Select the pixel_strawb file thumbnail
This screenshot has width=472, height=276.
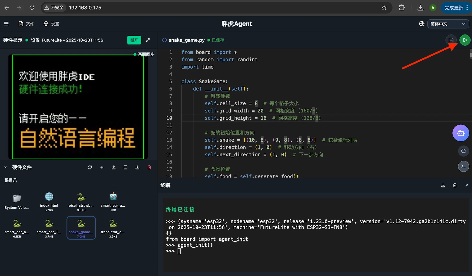point(81,201)
